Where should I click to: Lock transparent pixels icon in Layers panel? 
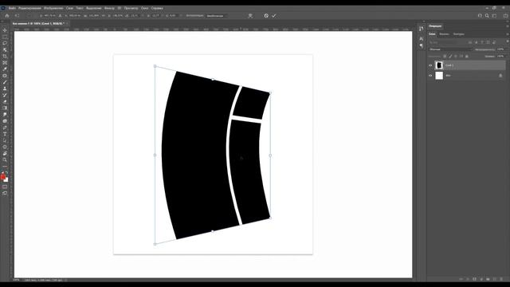[445, 56]
